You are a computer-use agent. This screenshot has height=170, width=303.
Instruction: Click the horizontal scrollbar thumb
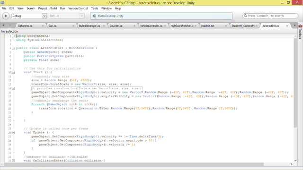[x=134, y=164]
